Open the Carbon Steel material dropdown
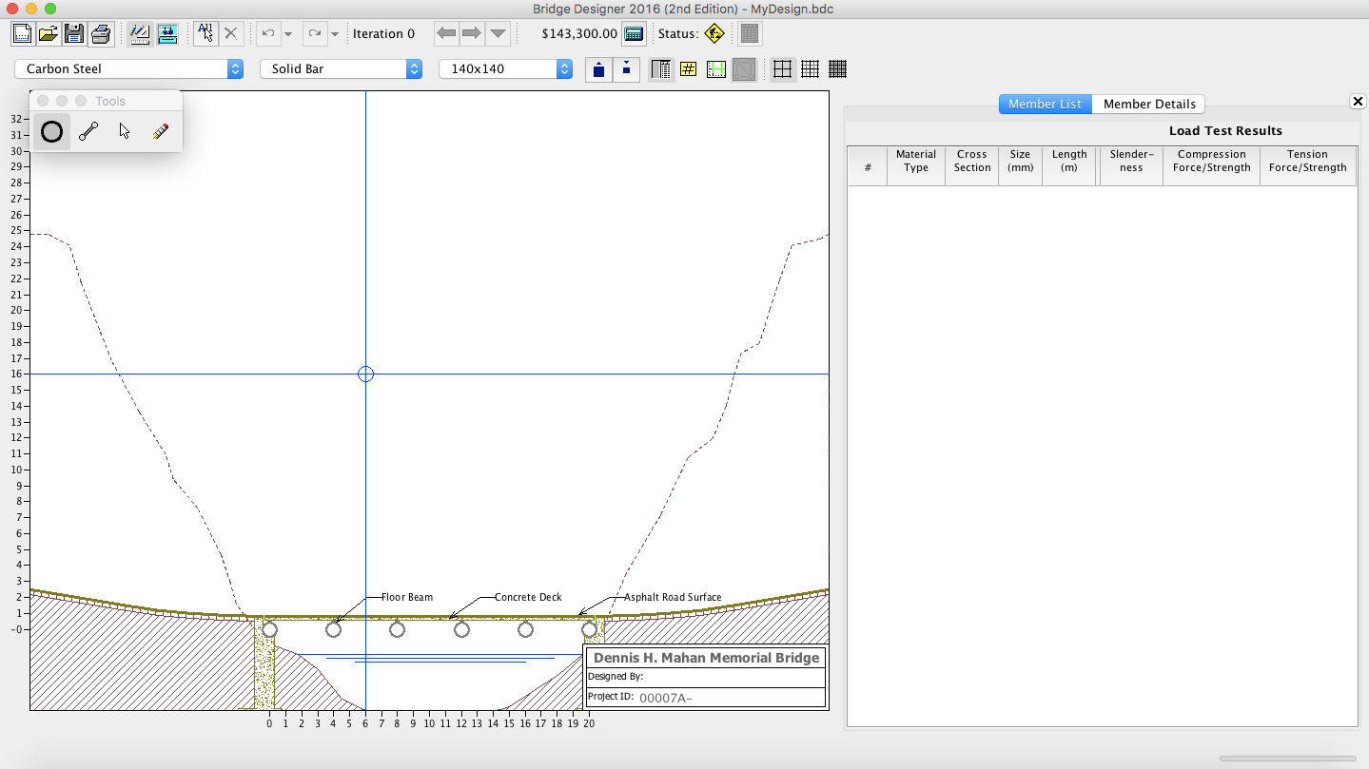1369x769 pixels. (129, 69)
